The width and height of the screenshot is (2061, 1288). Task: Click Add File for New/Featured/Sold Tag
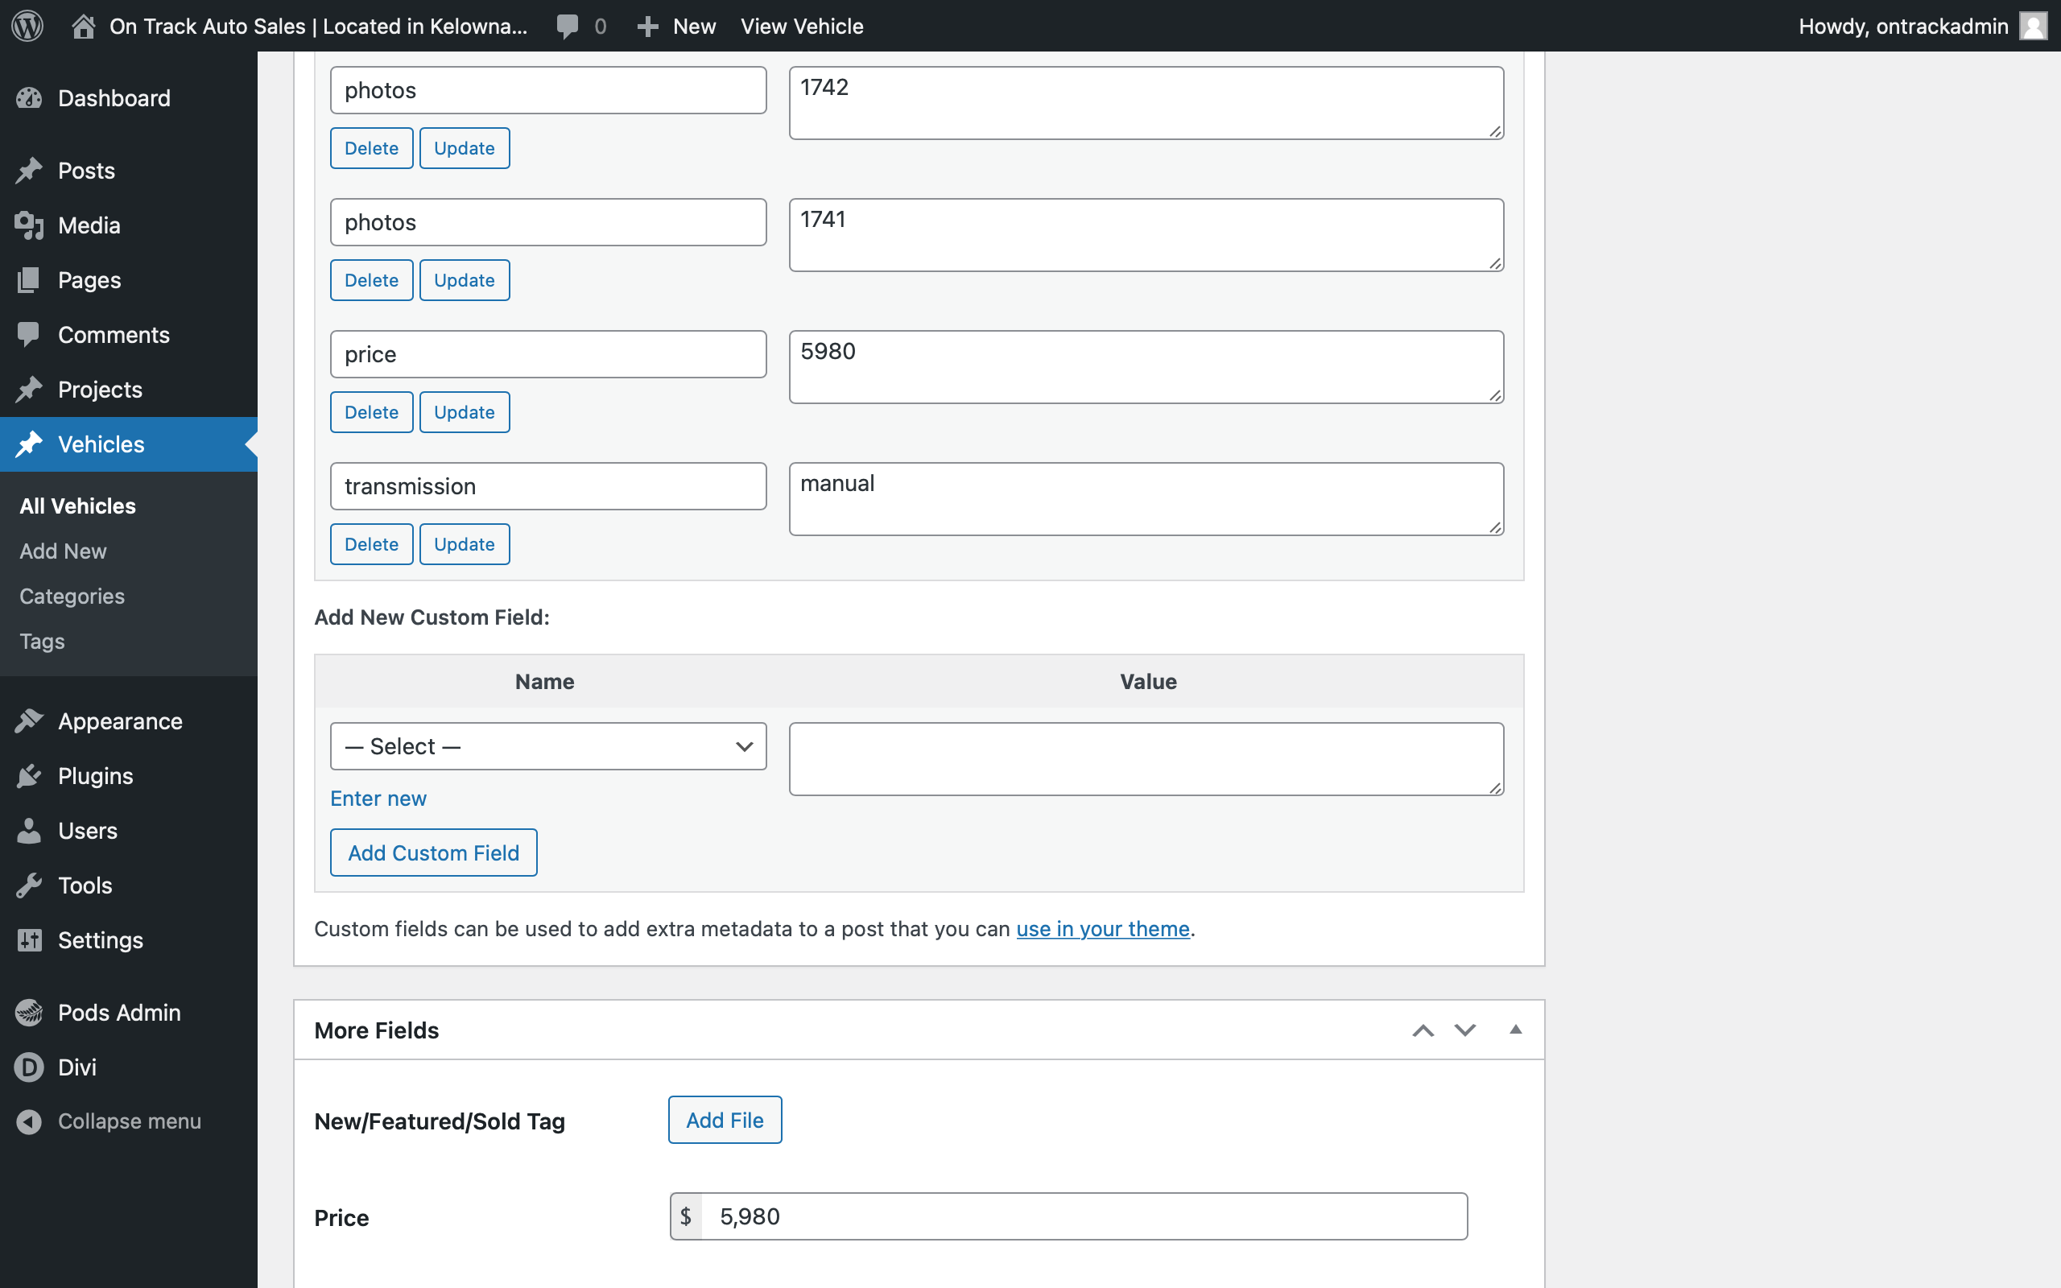pos(724,1119)
